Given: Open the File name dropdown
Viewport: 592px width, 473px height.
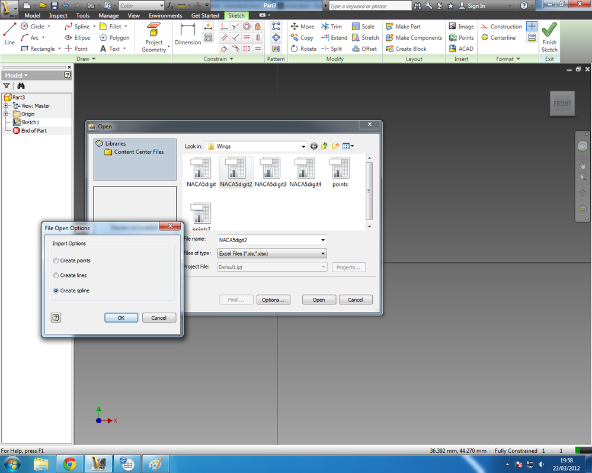Looking at the screenshot, I should point(323,240).
